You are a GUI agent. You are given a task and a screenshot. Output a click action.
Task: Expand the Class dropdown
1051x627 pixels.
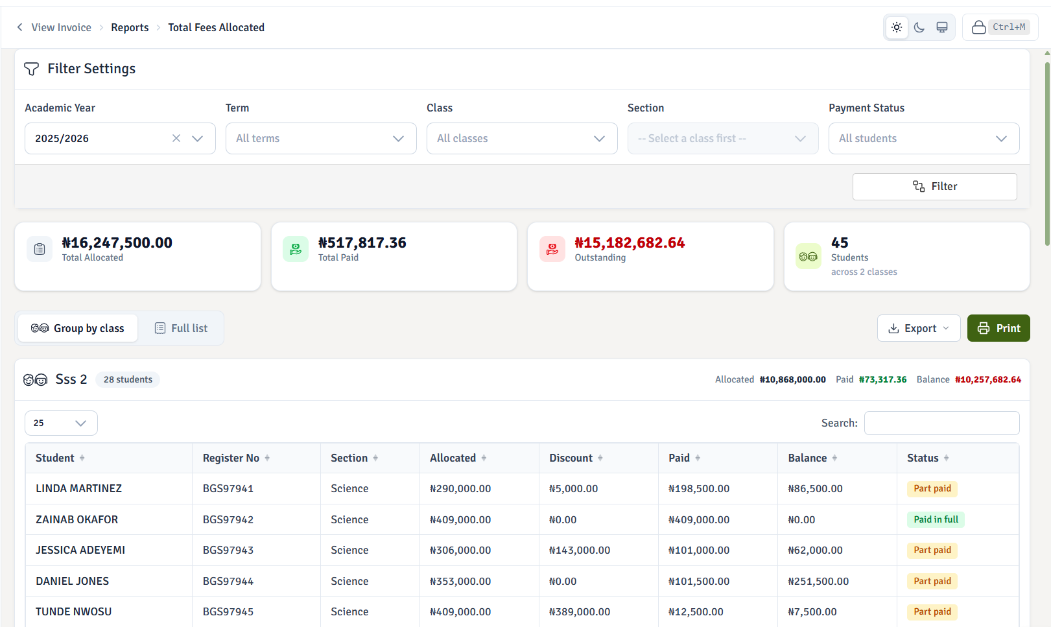(x=522, y=138)
